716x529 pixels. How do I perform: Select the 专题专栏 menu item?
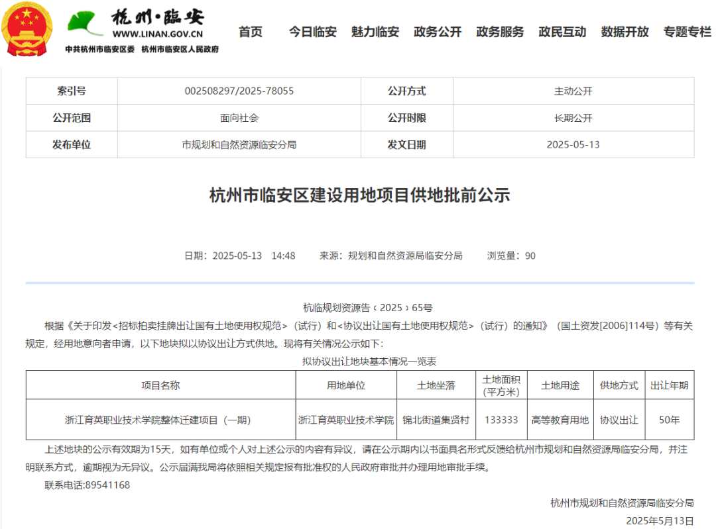[686, 31]
